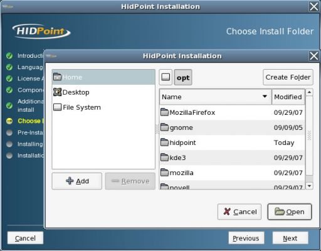Click scrollbar down arrow in file list
Image resolution: width=321 pixels, height=251 pixels.
(x=309, y=186)
